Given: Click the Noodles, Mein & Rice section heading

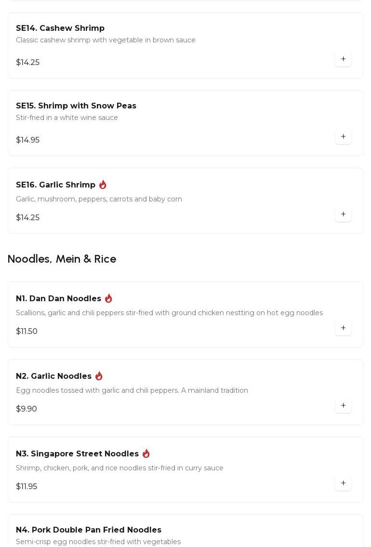Looking at the screenshot, I should [62, 259].
